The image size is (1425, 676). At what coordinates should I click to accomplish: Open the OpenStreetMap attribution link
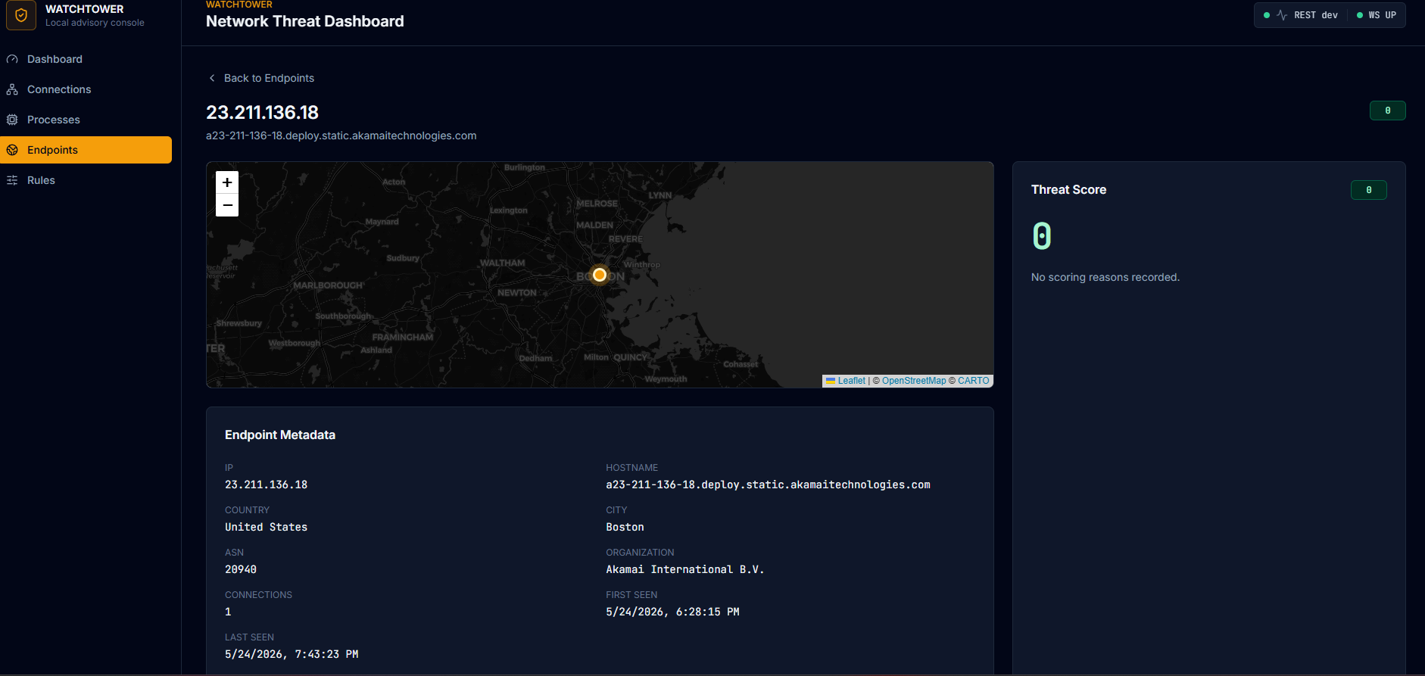[x=914, y=381]
